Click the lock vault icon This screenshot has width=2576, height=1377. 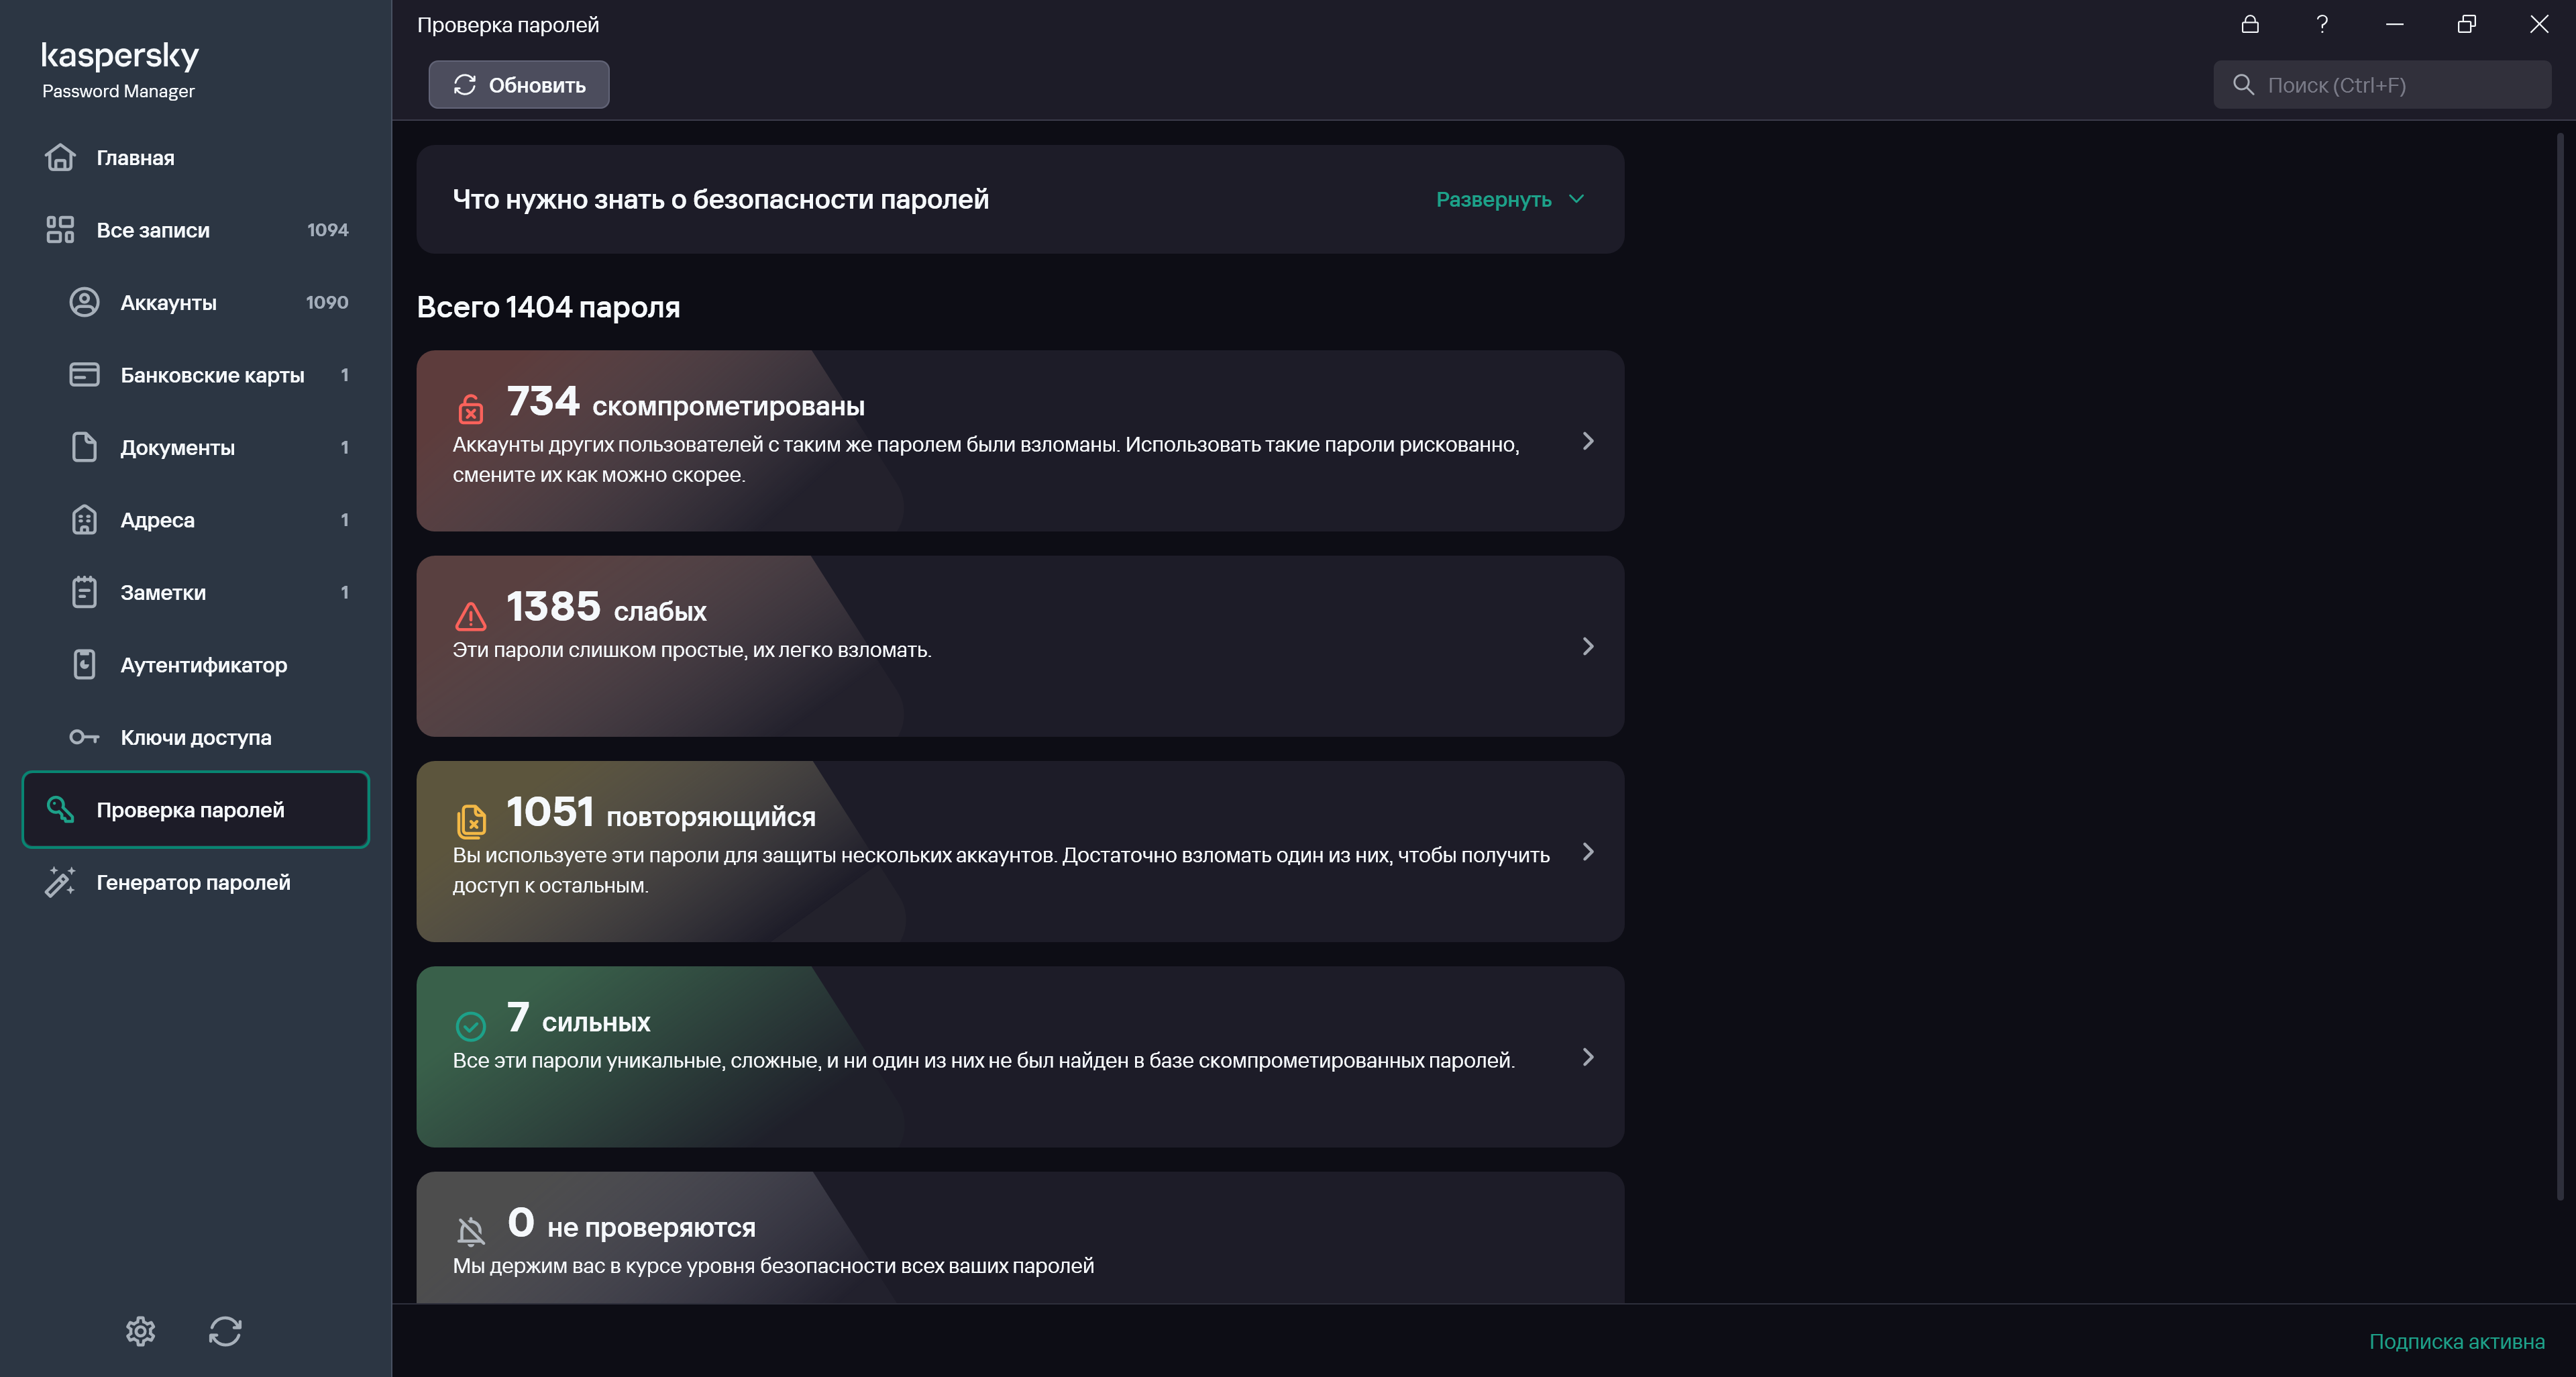point(2250,24)
